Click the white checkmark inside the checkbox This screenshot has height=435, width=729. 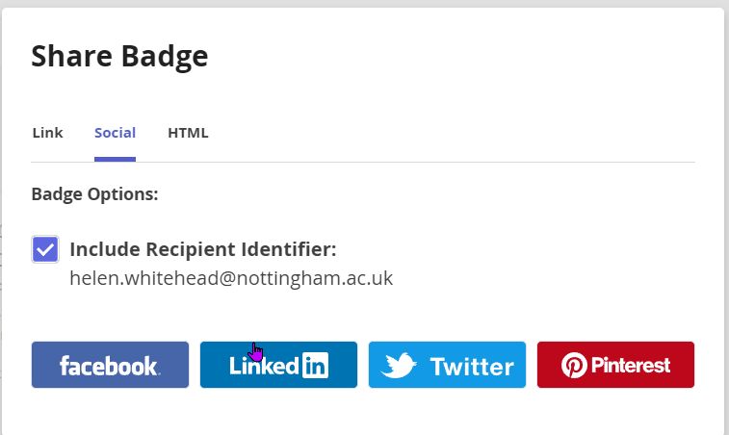click(x=45, y=250)
